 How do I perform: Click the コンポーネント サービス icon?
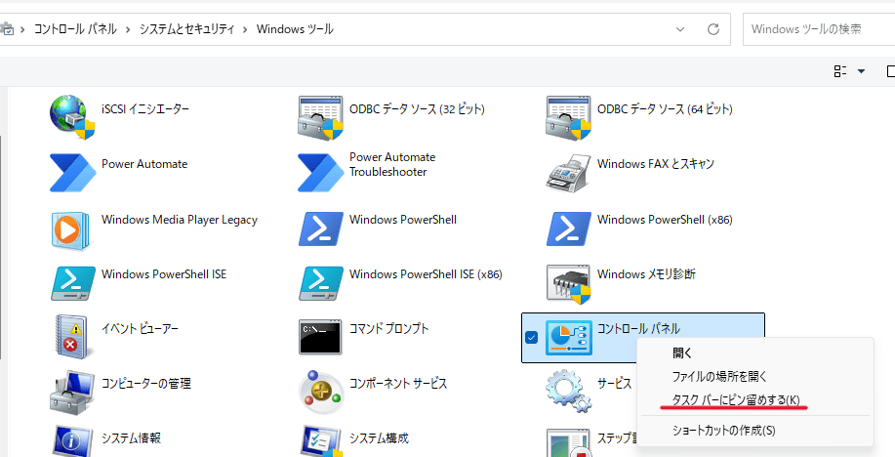pos(320,392)
